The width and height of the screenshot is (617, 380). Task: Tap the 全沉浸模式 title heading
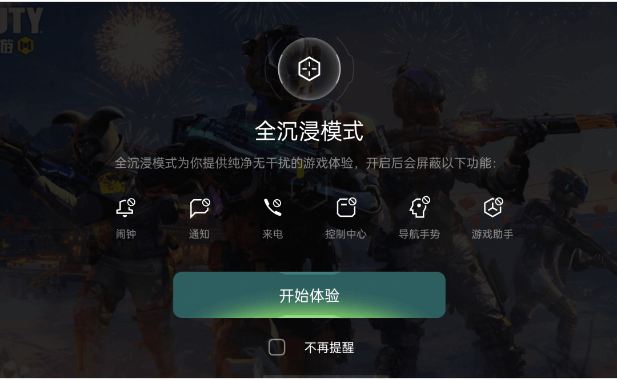point(309,131)
